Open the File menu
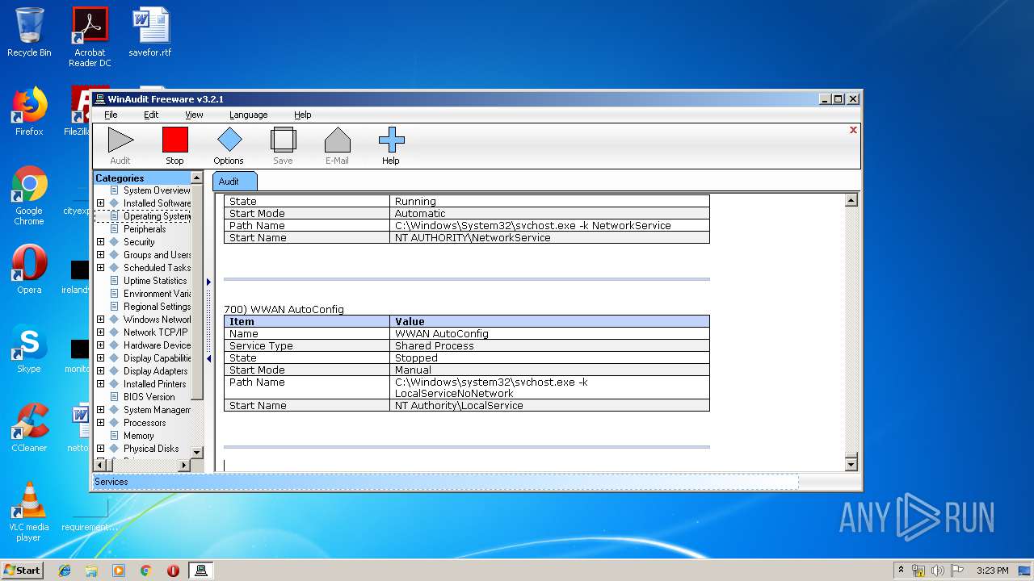This screenshot has height=581, width=1034. point(111,115)
